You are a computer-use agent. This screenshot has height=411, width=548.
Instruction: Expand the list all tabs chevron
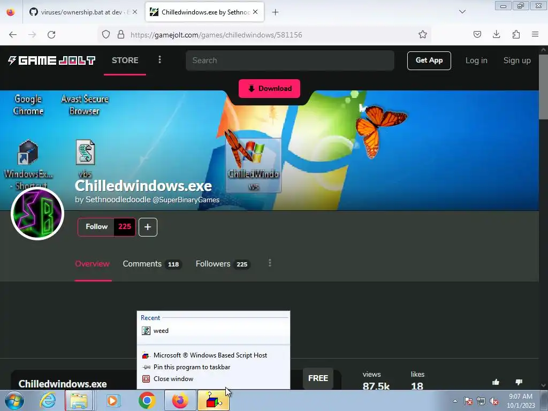click(462, 12)
